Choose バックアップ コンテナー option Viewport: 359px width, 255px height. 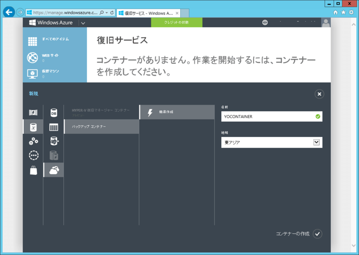[x=101, y=127]
